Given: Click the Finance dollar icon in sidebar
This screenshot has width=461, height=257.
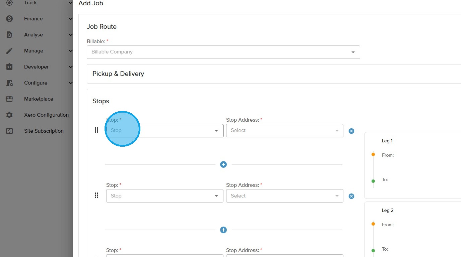Looking at the screenshot, I should tap(9, 19).
